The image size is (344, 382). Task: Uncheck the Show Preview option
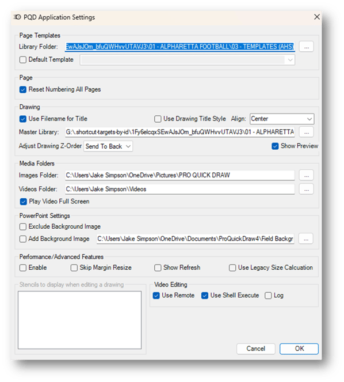click(x=275, y=146)
